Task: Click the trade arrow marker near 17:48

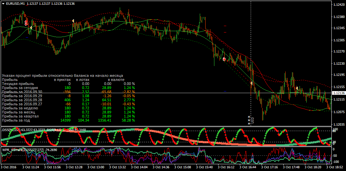Action: [x=297, y=88]
